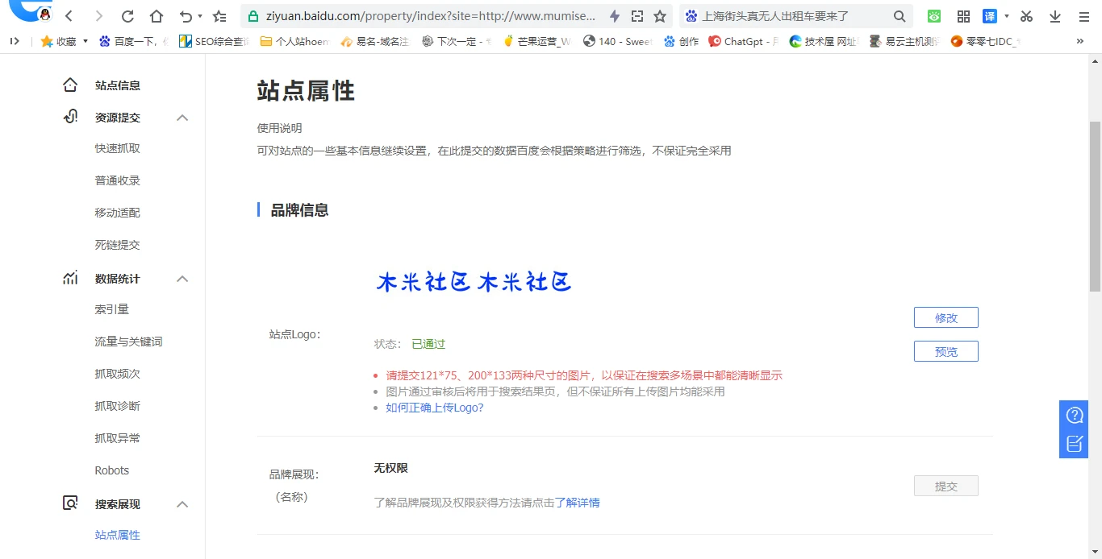Screen dimensions: 1102x559
Task: Open the 如何正确上传Logo? link
Action: coord(435,408)
